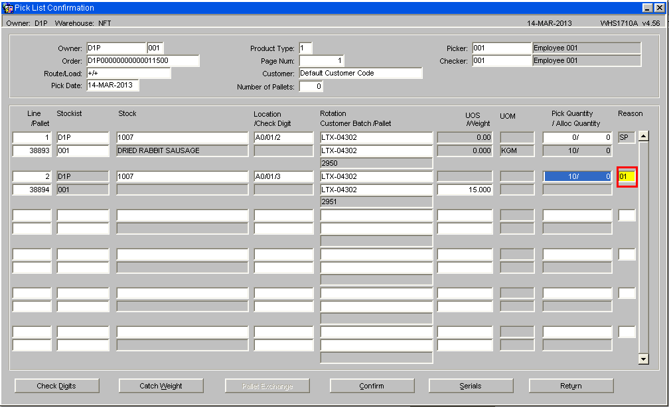Click the table's scroll down arrow
This screenshot has width=669, height=407.
coord(643,359)
